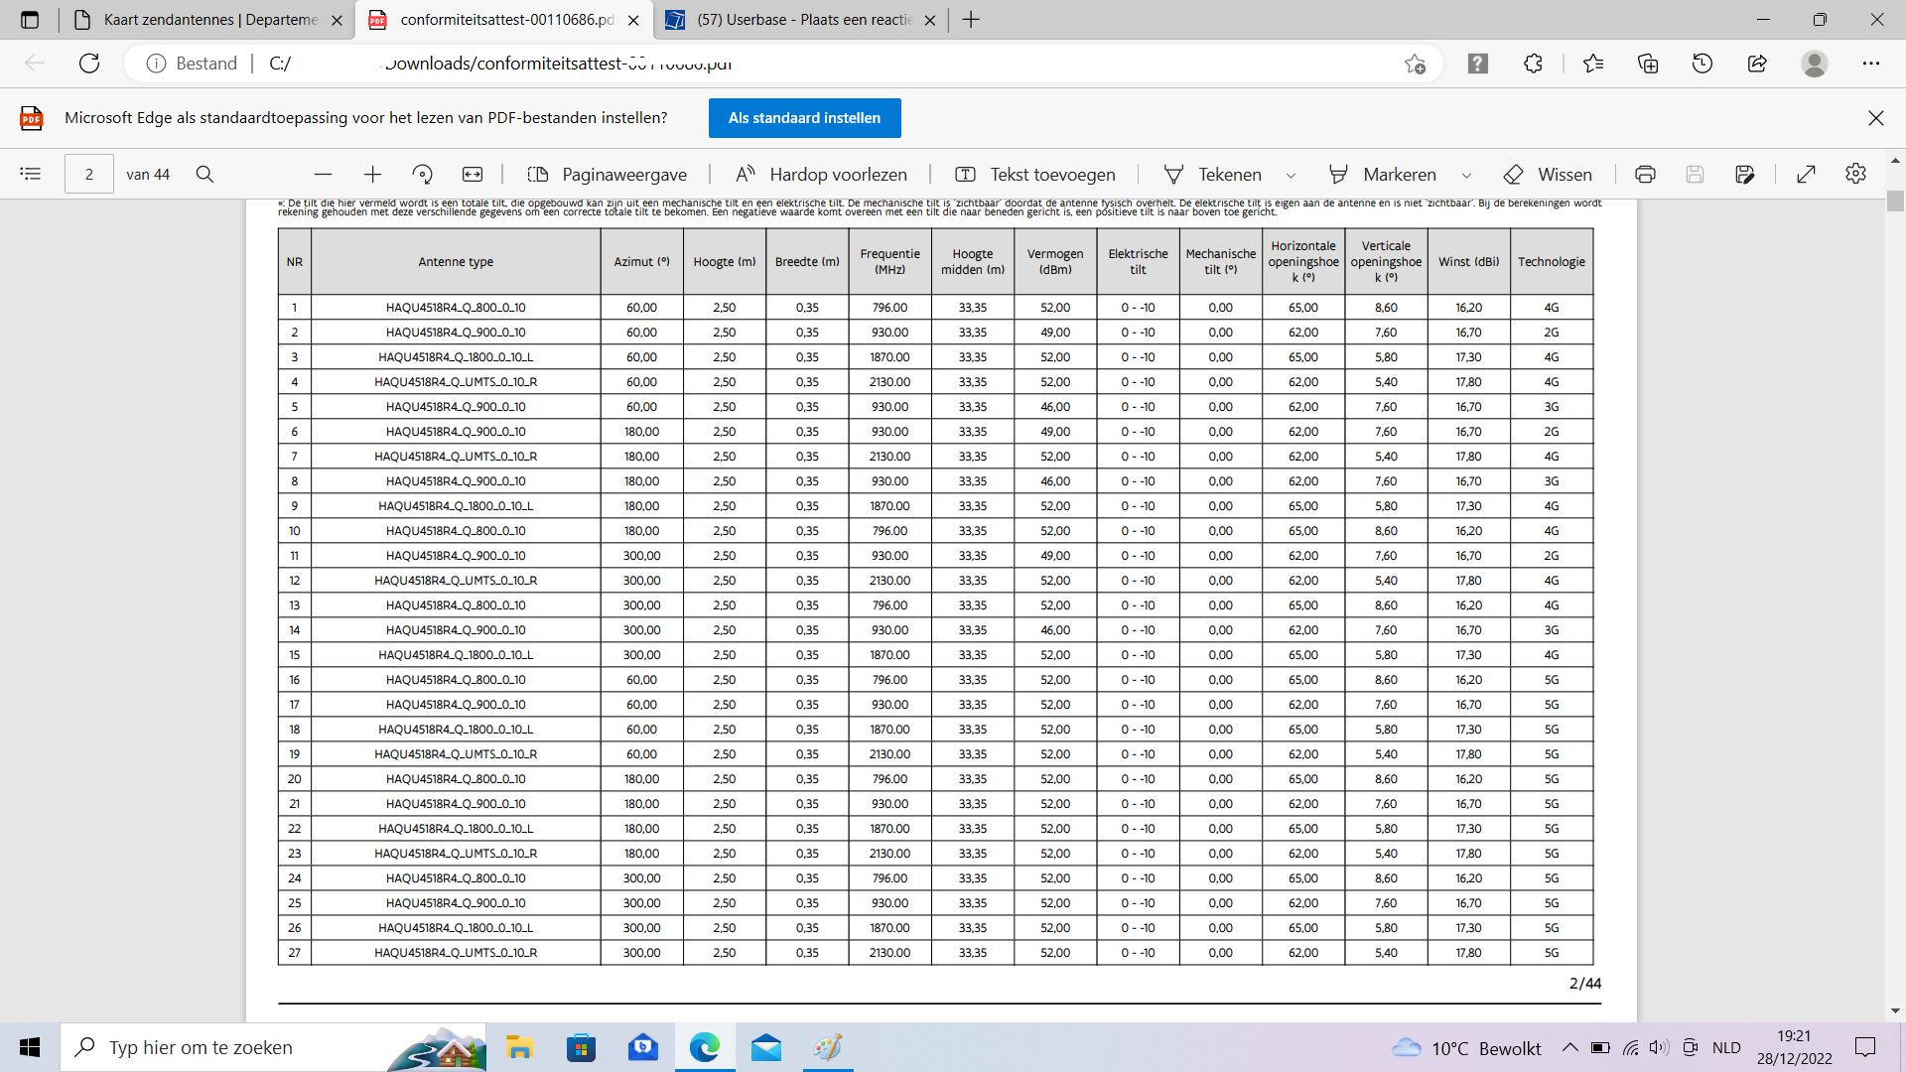Switch to the Kaart zendantennes tab
1906x1072 pixels.
tap(209, 20)
